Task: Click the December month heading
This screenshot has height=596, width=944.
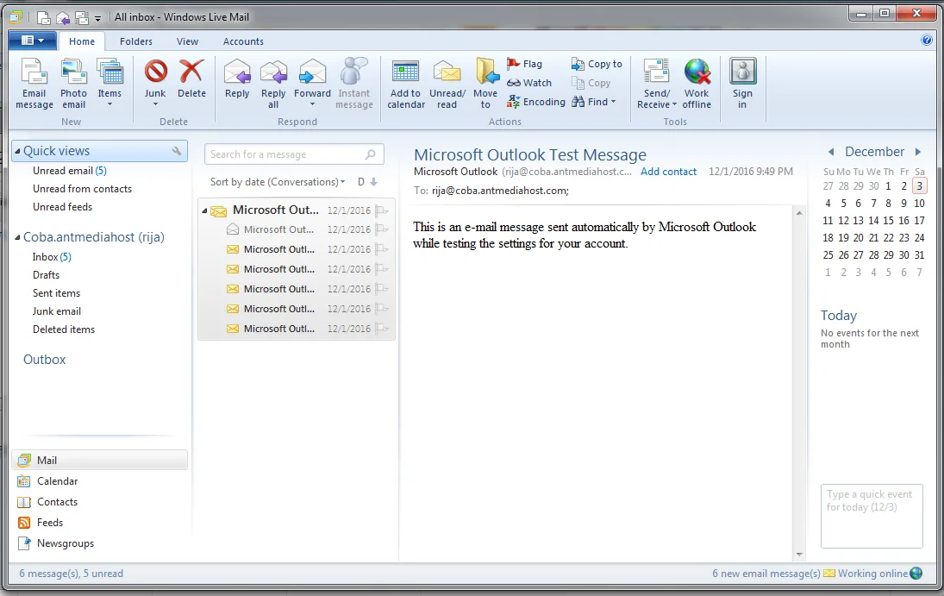Action: coord(875,152)
